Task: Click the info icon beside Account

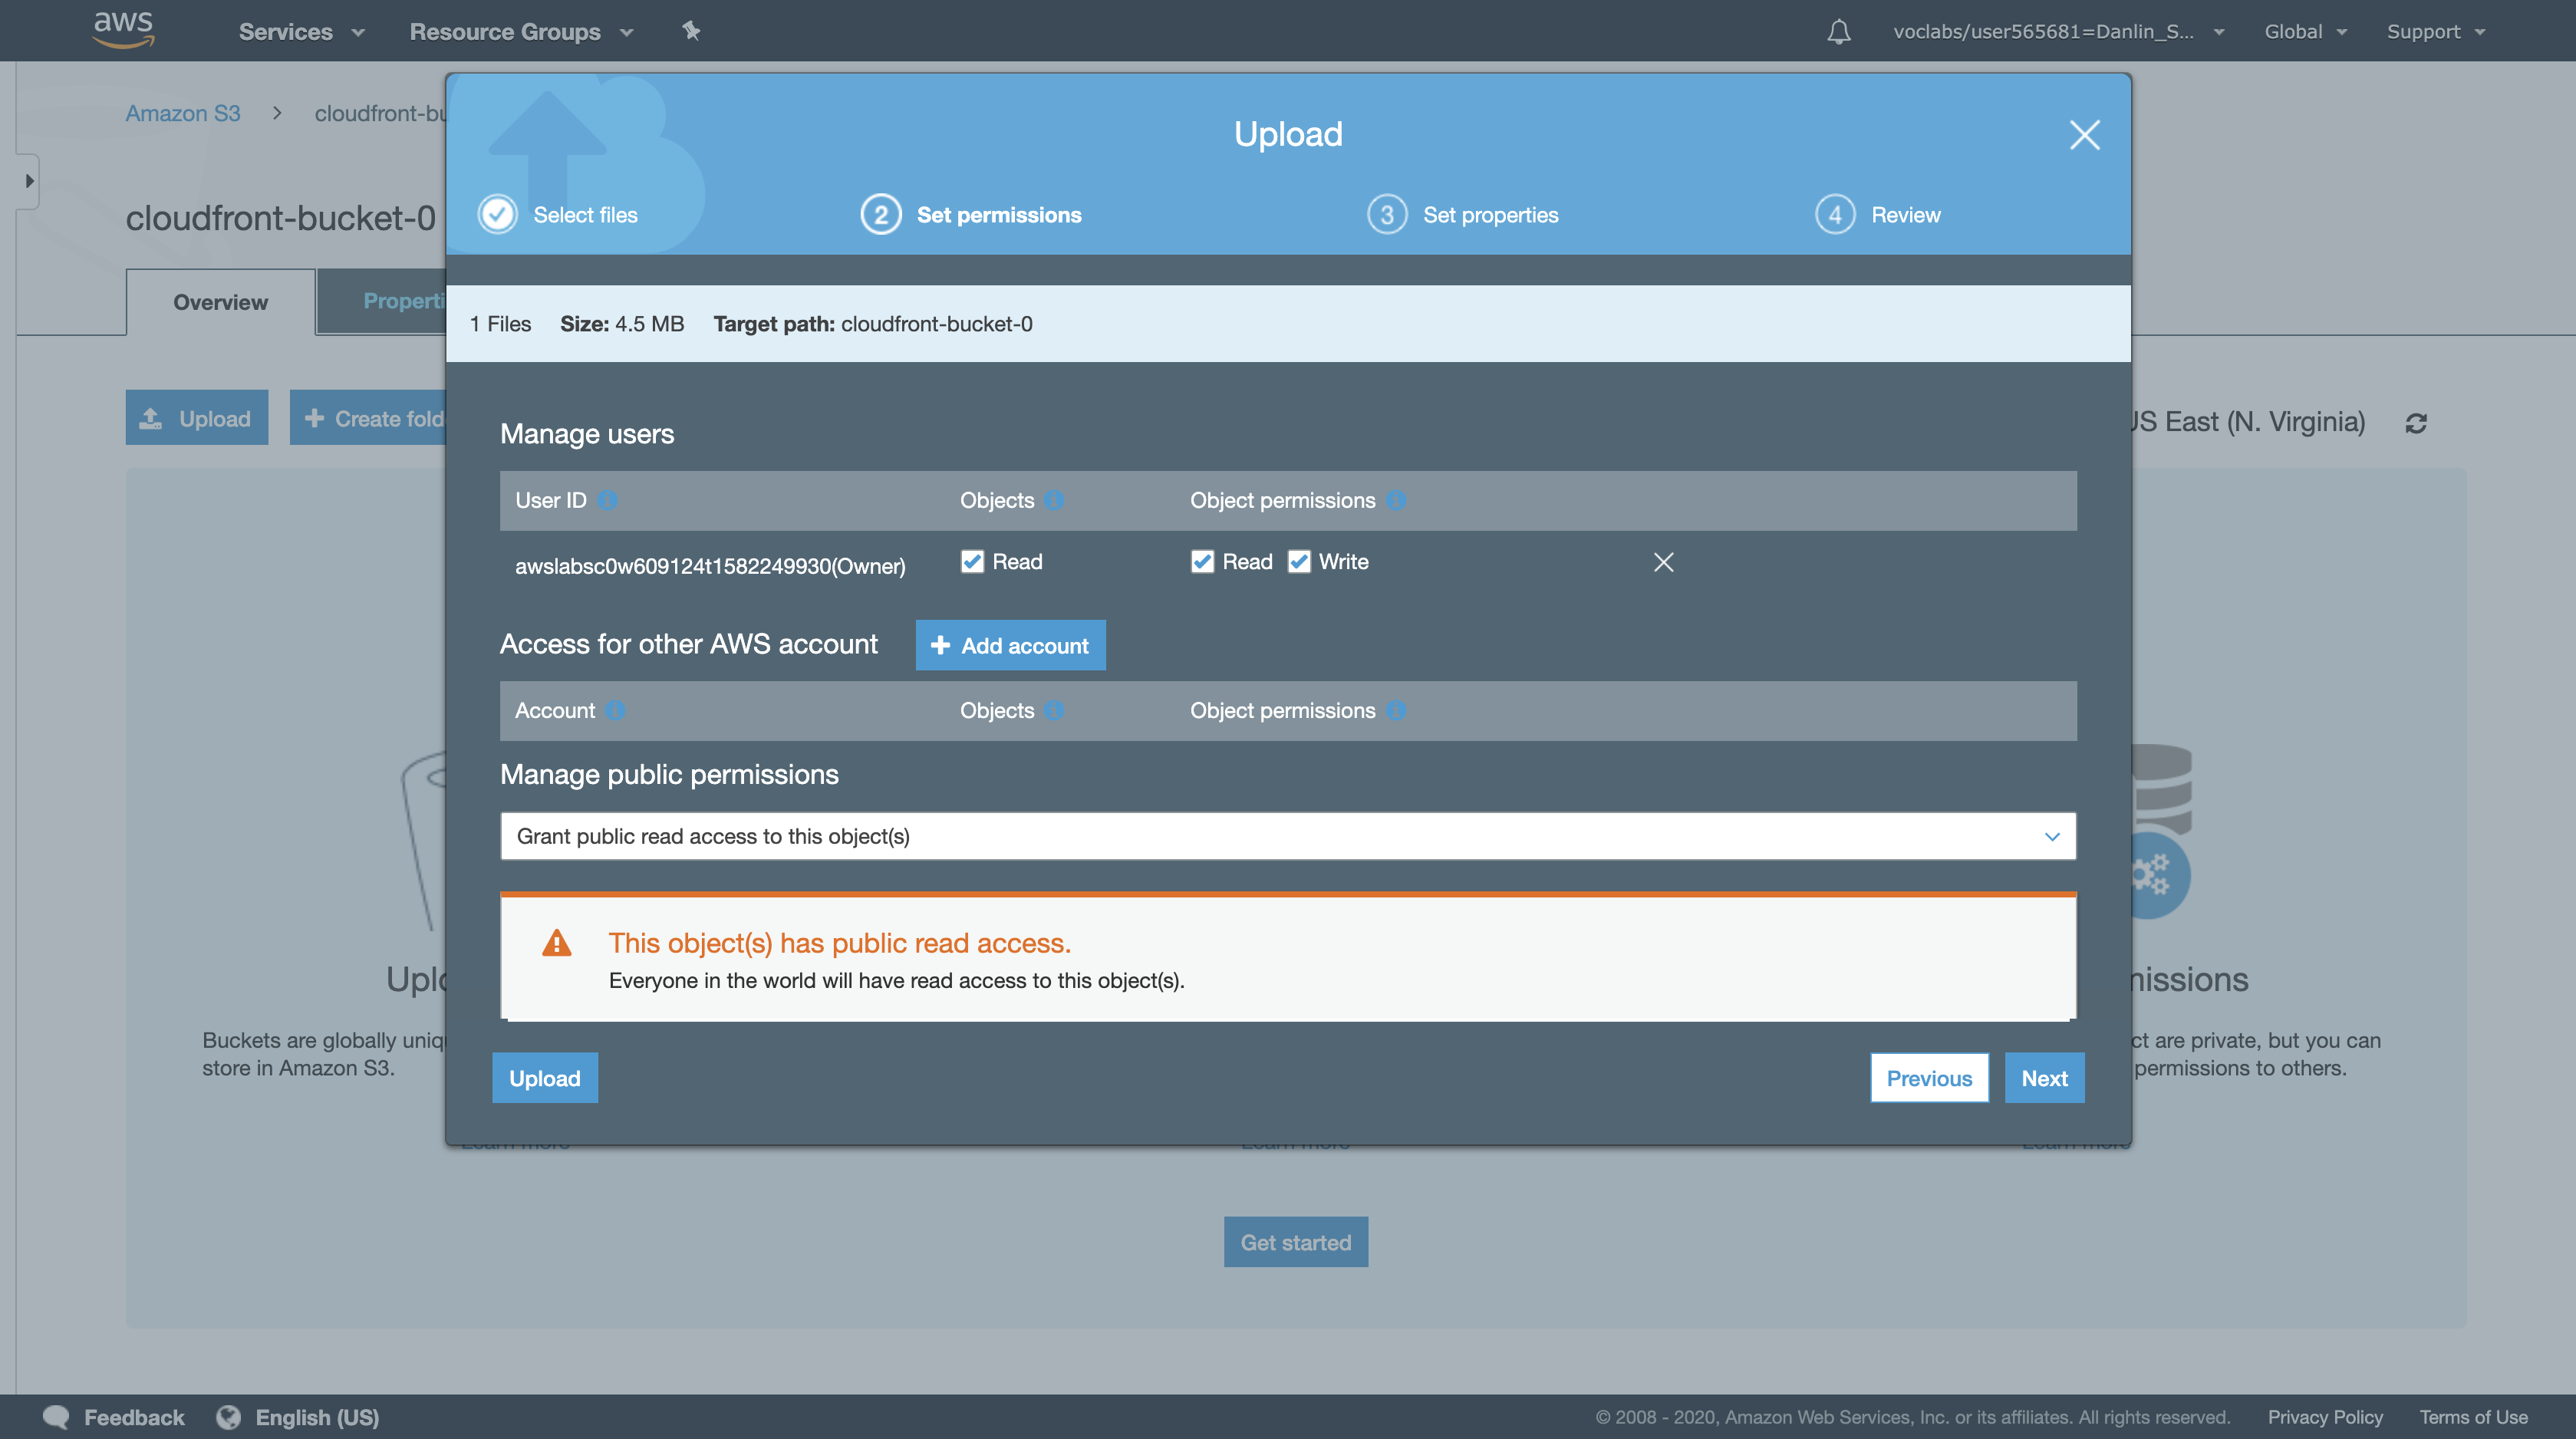Action: pyautogui.click(x=615, y=710)
